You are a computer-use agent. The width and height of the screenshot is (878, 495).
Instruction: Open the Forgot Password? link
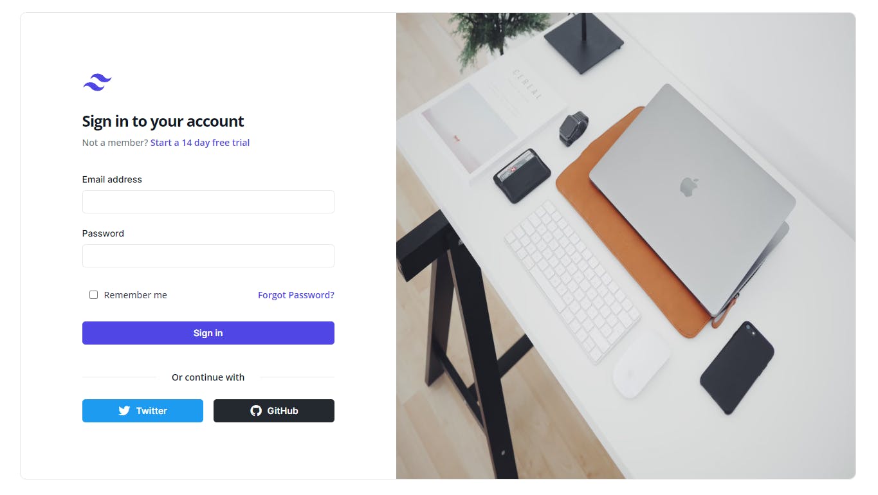pos(296,295)
